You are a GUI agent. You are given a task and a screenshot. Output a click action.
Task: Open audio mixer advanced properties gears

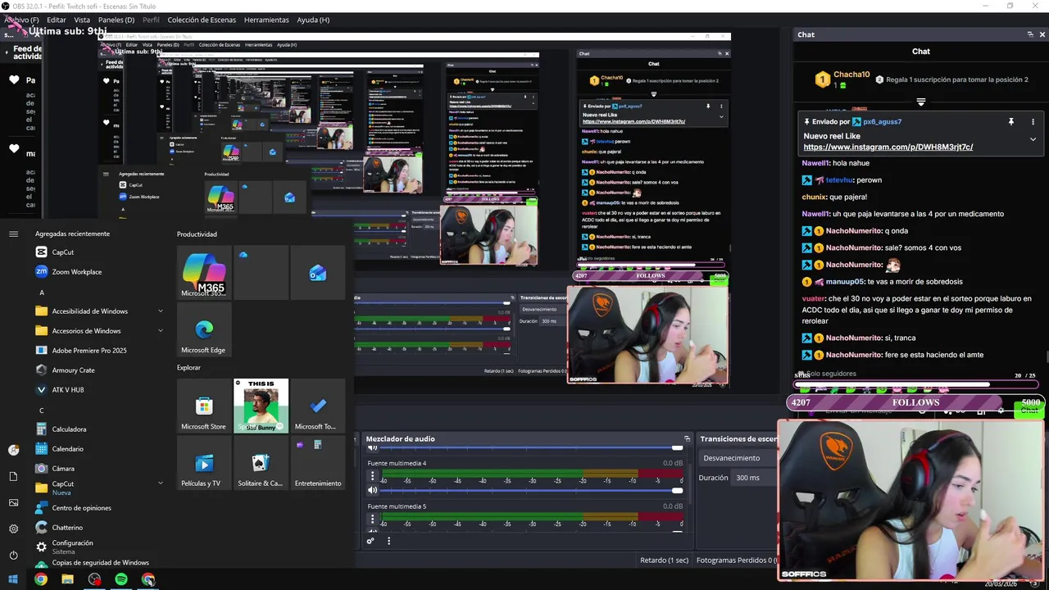pos(370,541)
